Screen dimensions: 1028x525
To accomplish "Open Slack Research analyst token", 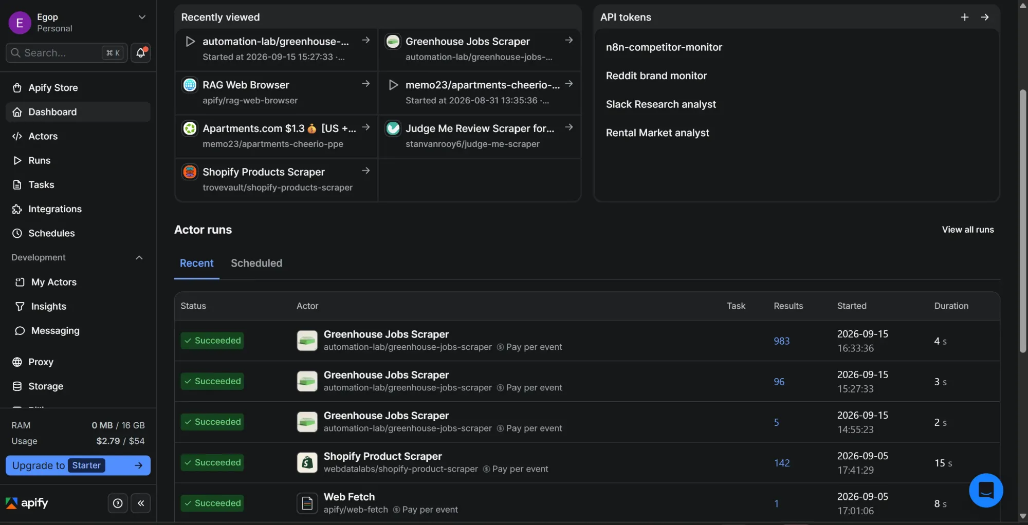I will (660, 104).
